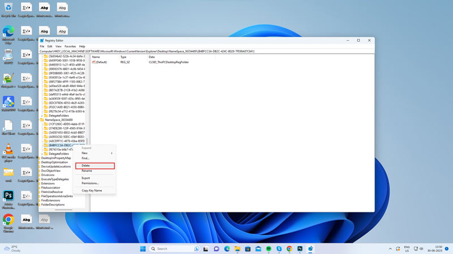Screen dimensions: 453x254
Task: Select the ExecuteTypeDelegates key
Action: pyautogui.click(x=55, y=179)
